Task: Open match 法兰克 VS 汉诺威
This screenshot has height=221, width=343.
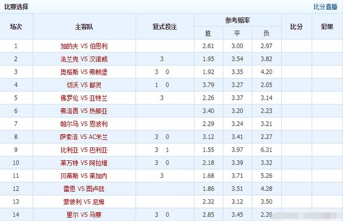Action: pos(84,59)
